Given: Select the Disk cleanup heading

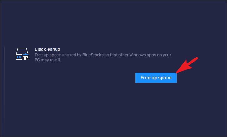Looking at the screenshot, I should [47, 49].
